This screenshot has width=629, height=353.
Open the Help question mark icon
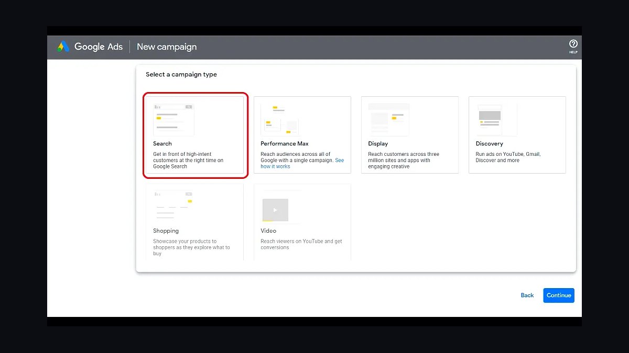point(573,44)
